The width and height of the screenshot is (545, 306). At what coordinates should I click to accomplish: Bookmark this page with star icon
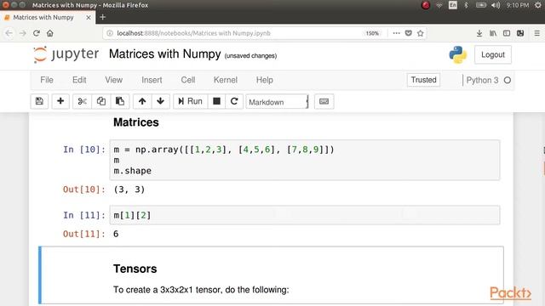click(421, 33)
